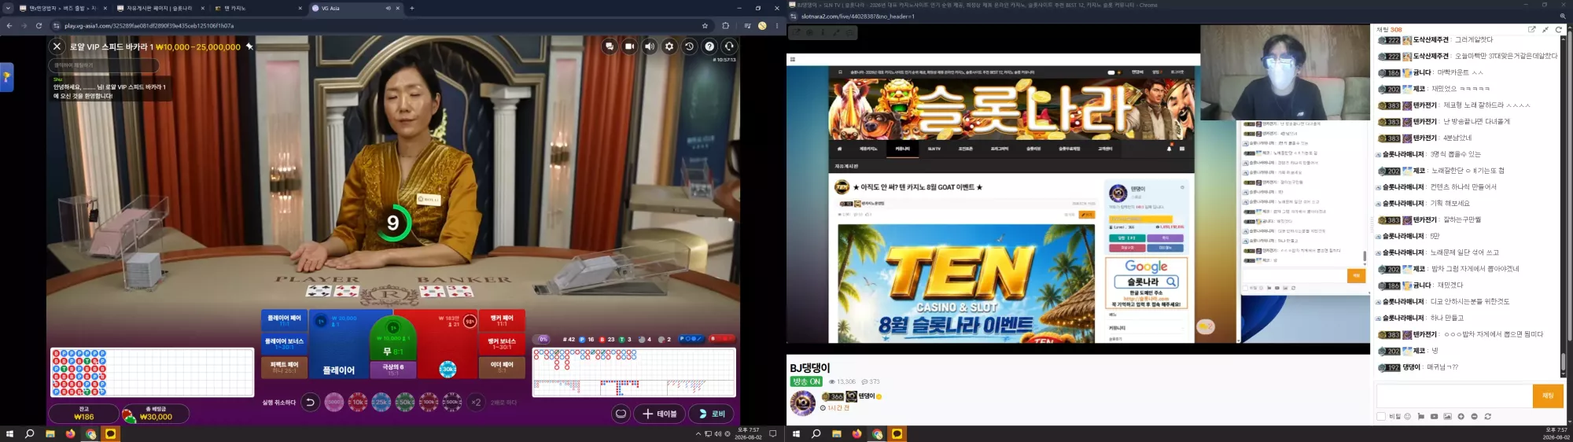Click the image upload icon in chat toolbar
This screenshot has width=1573, height=442.
point(1448,416)
